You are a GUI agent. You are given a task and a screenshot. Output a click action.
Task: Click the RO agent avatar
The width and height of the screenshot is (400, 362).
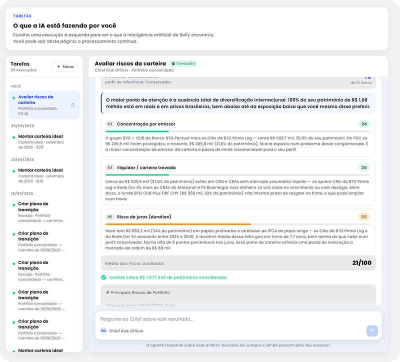103,331
